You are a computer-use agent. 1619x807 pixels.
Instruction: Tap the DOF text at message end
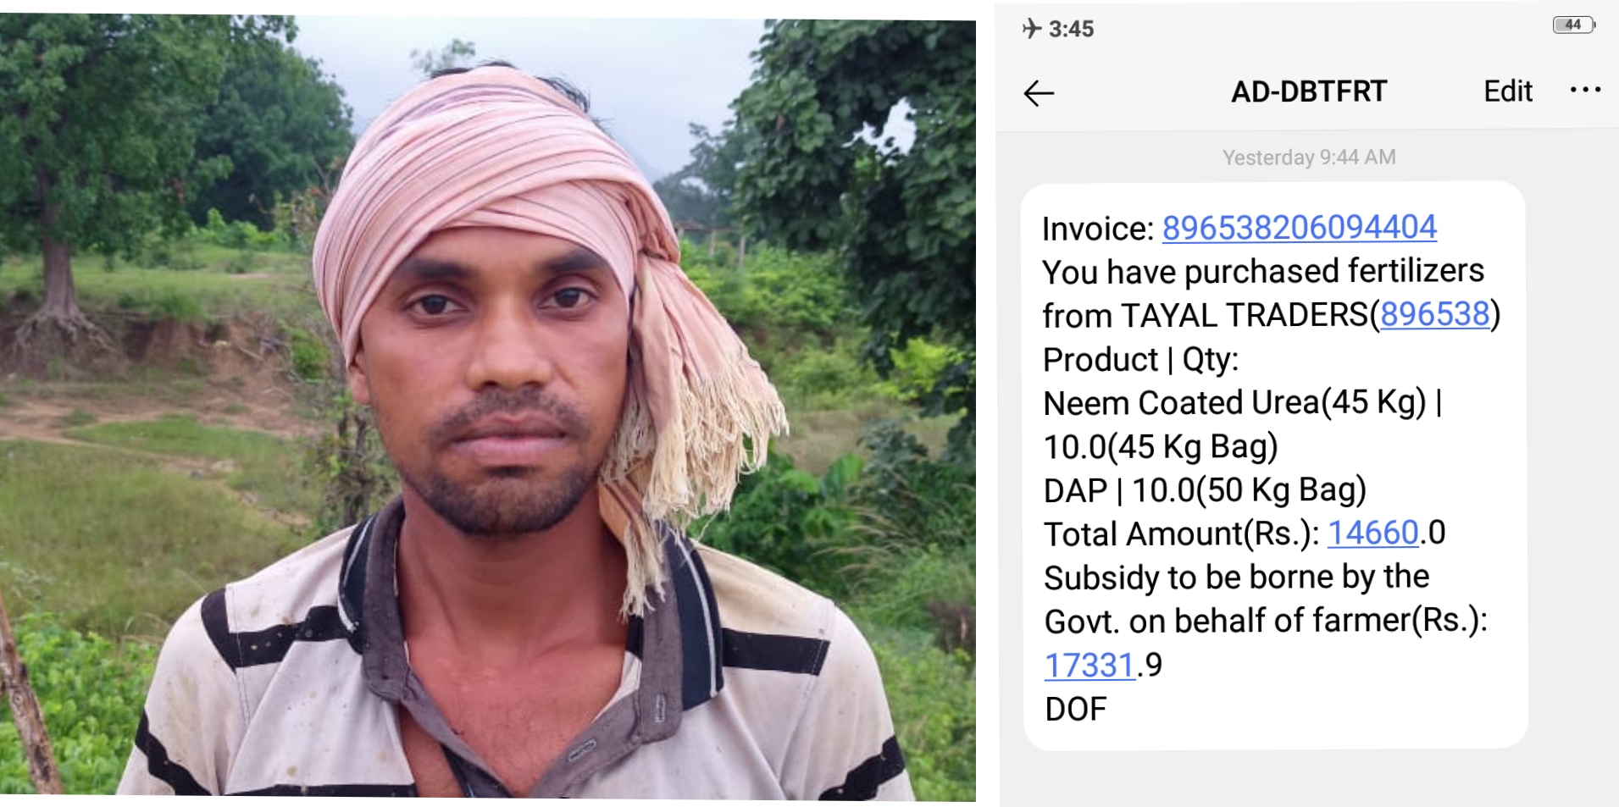[1075, 709]
